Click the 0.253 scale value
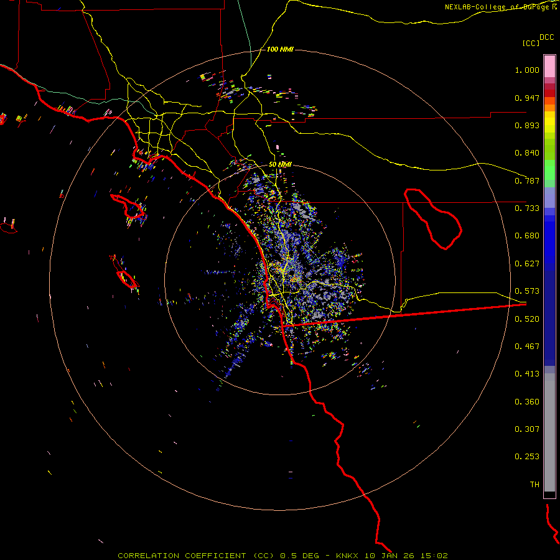This screenshot has height=560, width=560. [x=527, y=457]
